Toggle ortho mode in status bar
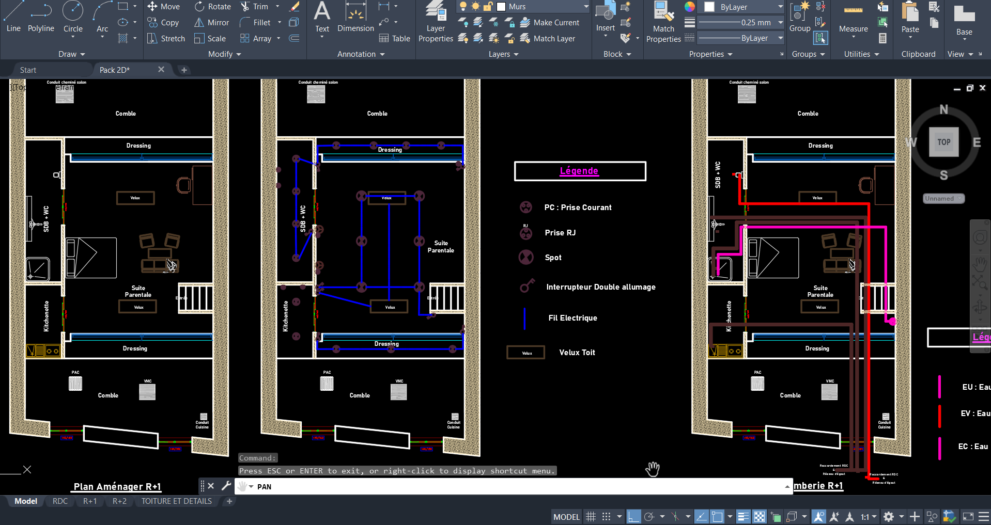The image size is (991, 525). coord(633,517)
